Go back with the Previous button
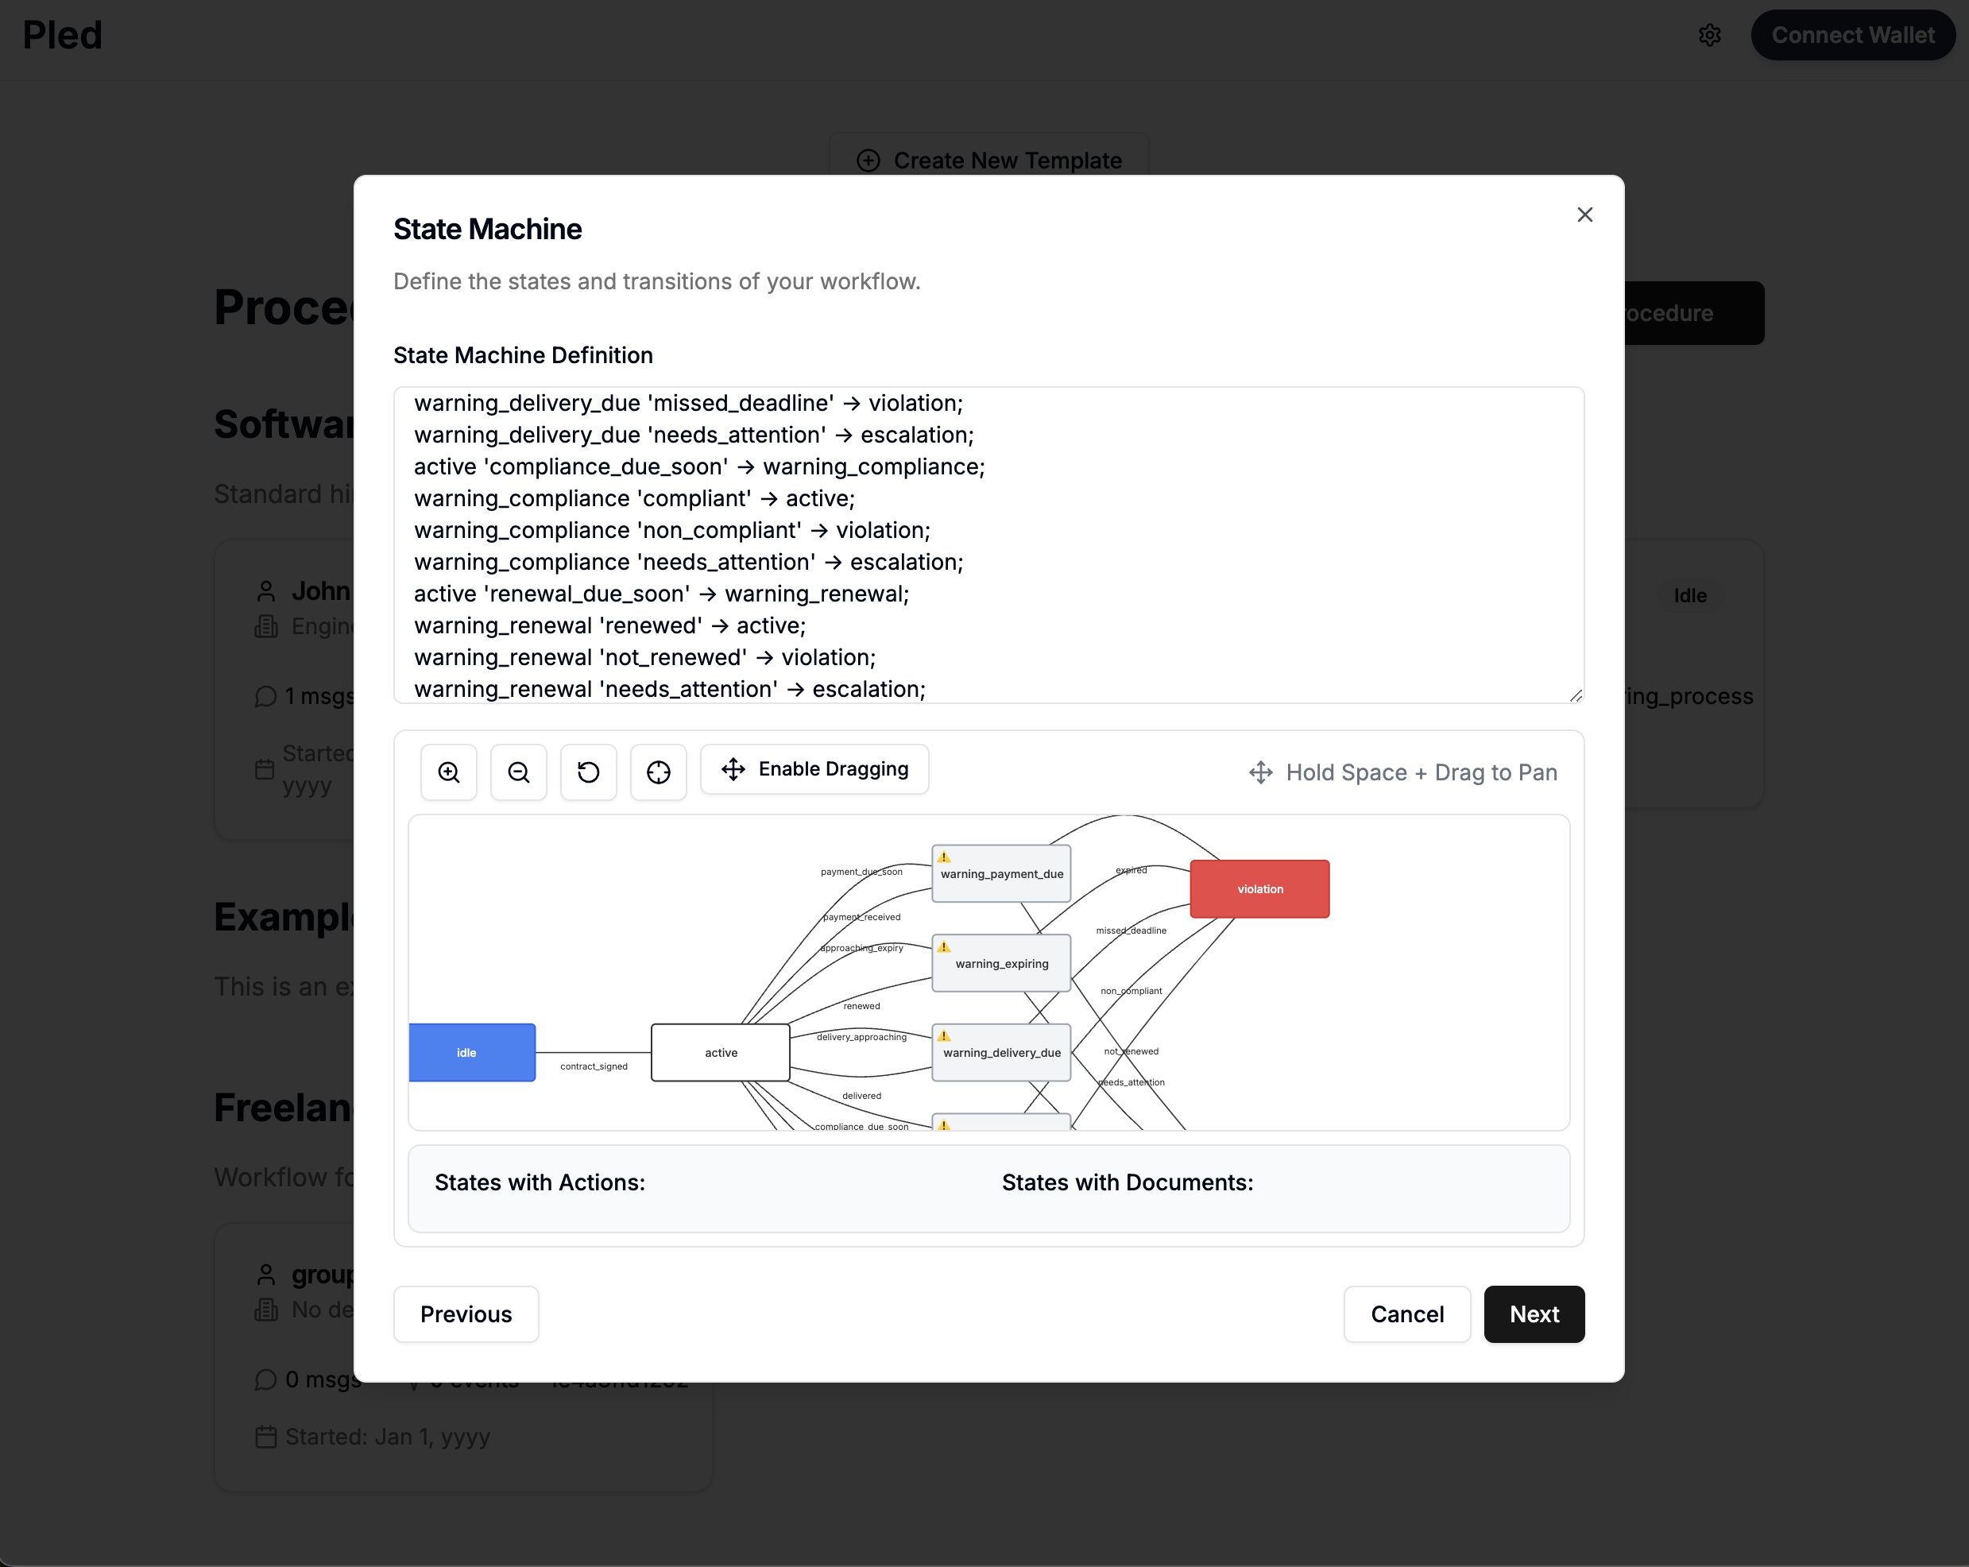1969x1567 pixels. [x=466, y=1314]
